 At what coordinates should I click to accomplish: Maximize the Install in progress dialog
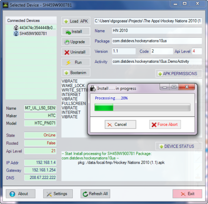tap(174, 87)
